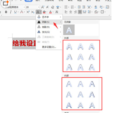Click the Chinese layout icon

(89, 7)
